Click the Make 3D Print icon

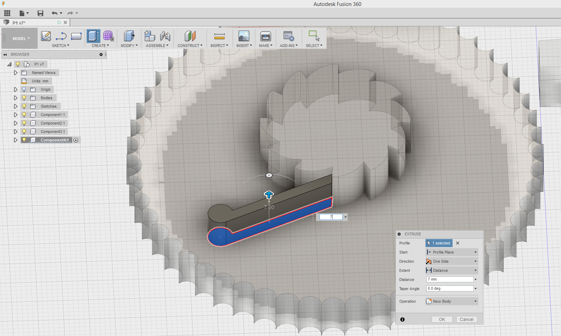tap(265, 36)
